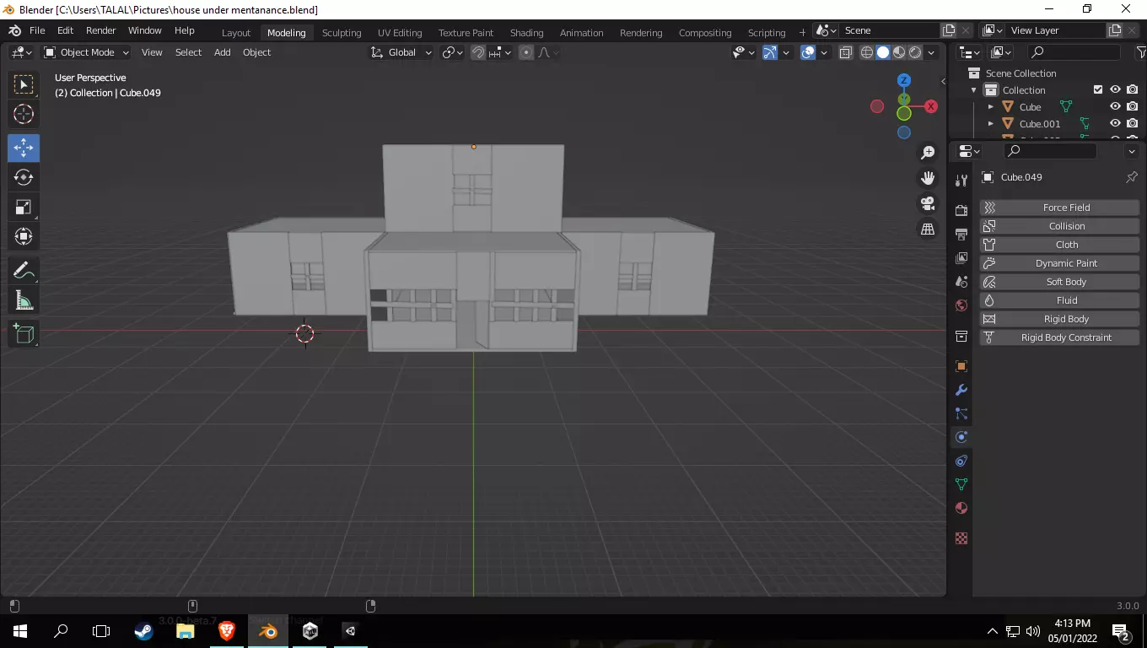Uncheck the Collection exclude checkbox
The width and height of the screenshot is (1147, 648).
coord(1098,89)
